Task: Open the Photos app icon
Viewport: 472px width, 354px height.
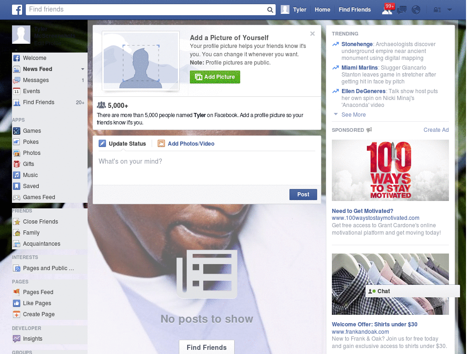Action: click(x=17, y=153)
